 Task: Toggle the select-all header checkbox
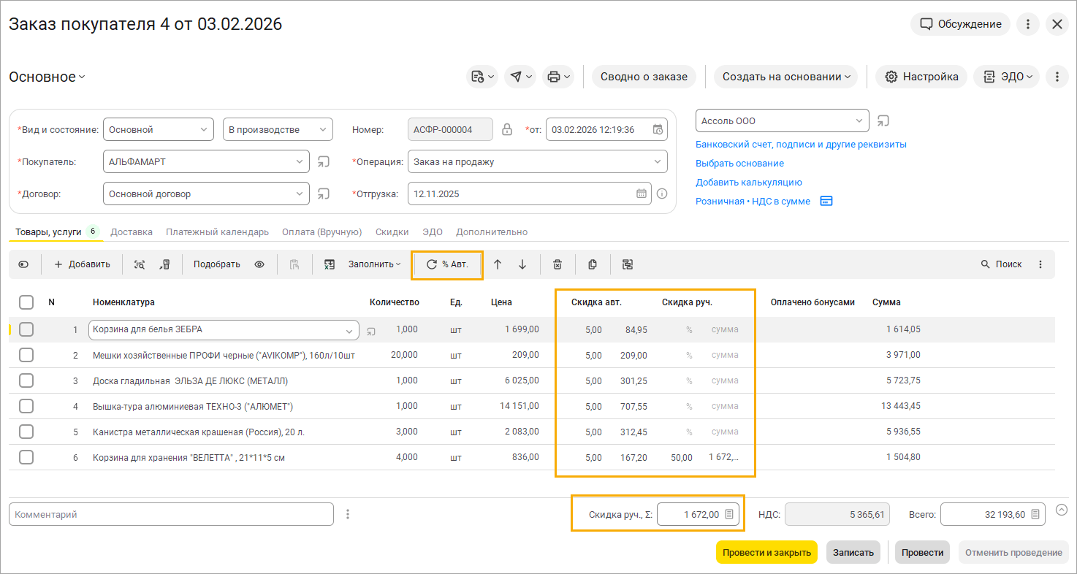[x=26, y=302]
